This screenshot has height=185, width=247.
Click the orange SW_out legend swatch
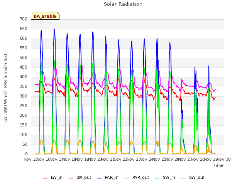coord(184,178)
